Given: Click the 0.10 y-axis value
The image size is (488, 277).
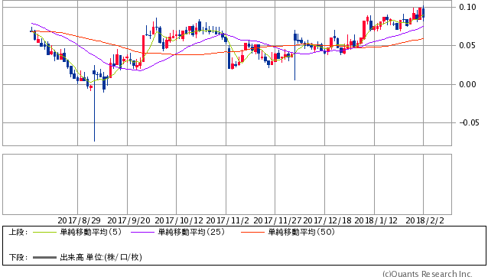Looking at the screenshot, I should (467, 7).
